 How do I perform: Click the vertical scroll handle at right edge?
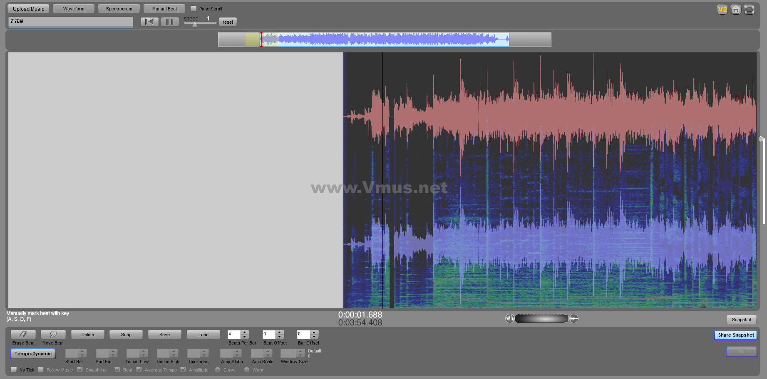[762, 139]
